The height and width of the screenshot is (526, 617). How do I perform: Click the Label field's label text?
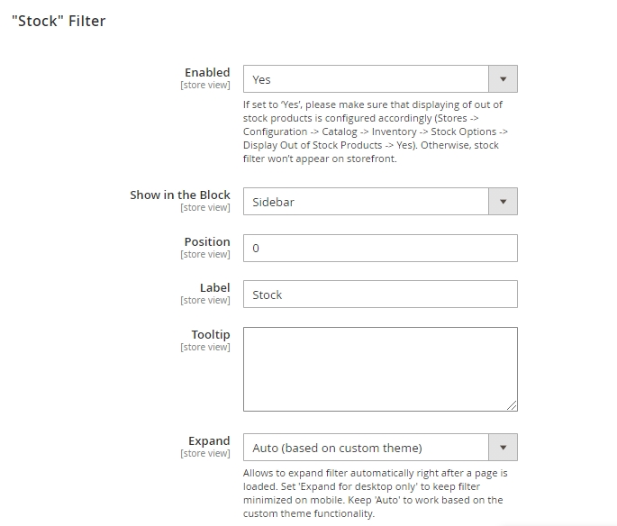[214, 287]
